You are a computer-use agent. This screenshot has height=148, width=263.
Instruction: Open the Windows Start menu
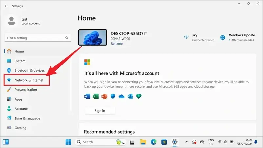68,142
